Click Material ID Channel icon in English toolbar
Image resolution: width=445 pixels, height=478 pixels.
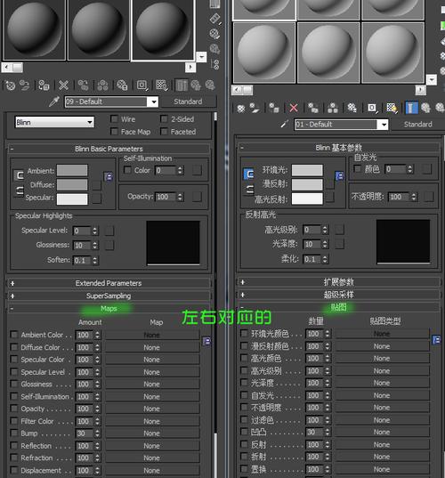142,85
